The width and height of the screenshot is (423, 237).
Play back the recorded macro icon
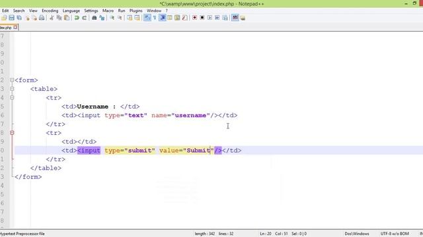pos(210,18)
